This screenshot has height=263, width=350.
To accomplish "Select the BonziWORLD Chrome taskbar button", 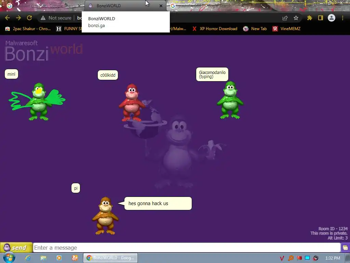I will (110, 258).
